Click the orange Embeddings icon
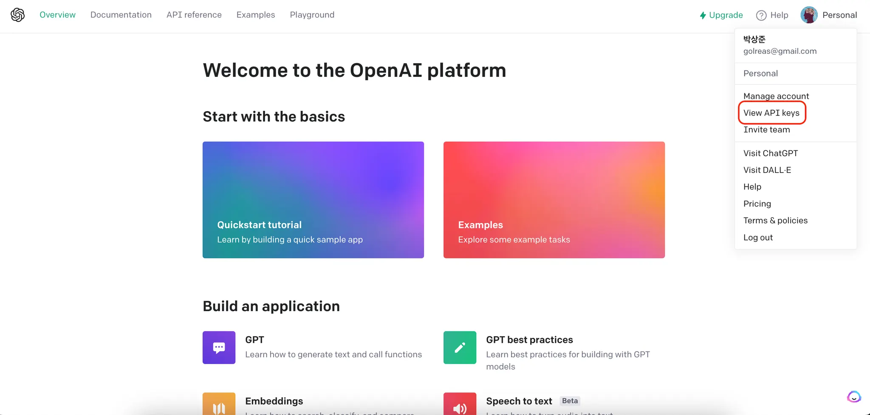The width and height of the screenshot is (870, 415). coord(219,404)
